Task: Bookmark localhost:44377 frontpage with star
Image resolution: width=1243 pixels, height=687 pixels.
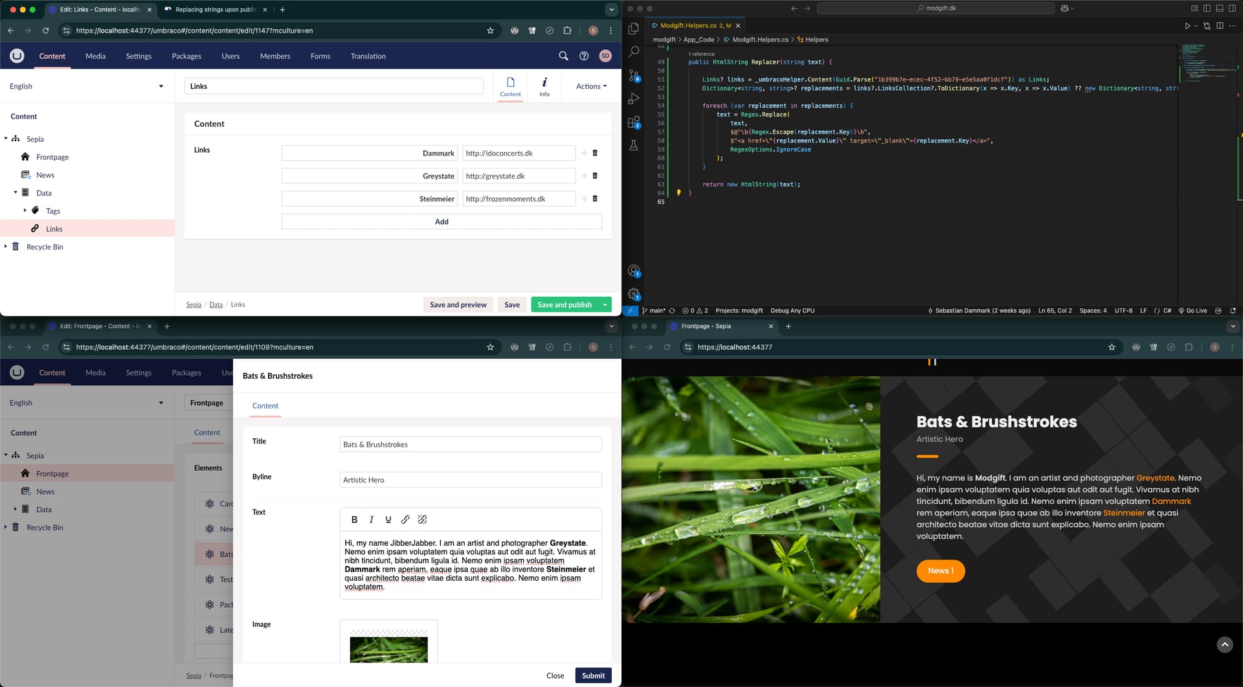Action: 1112,347
